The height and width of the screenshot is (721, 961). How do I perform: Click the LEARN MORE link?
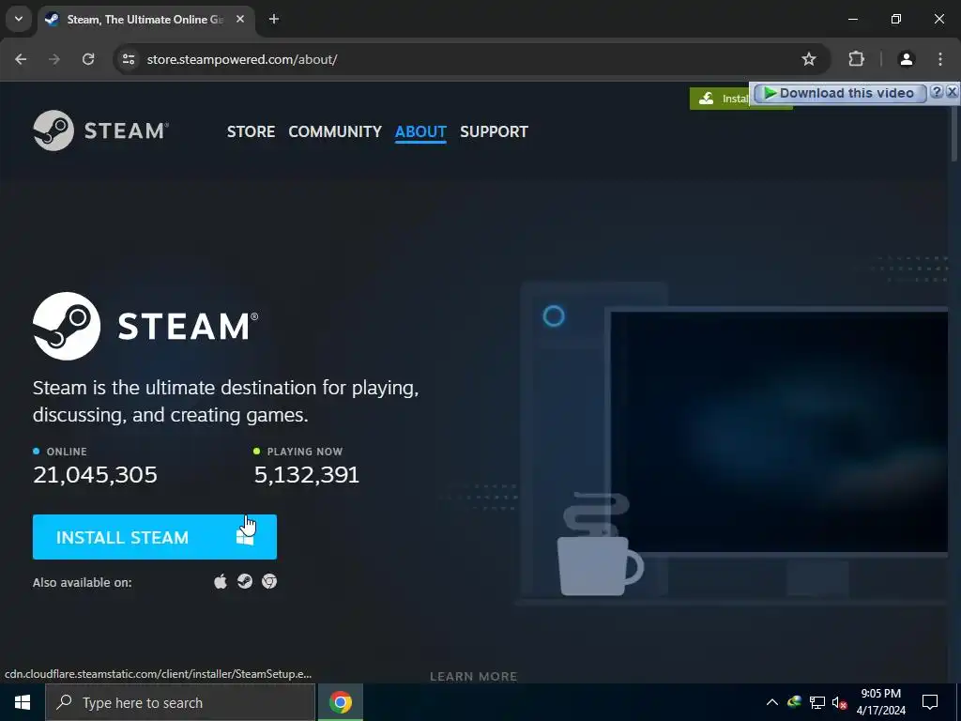[x=473, y=676]
